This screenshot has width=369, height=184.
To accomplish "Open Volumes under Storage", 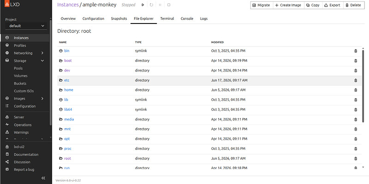I will [x=21, y=76].
